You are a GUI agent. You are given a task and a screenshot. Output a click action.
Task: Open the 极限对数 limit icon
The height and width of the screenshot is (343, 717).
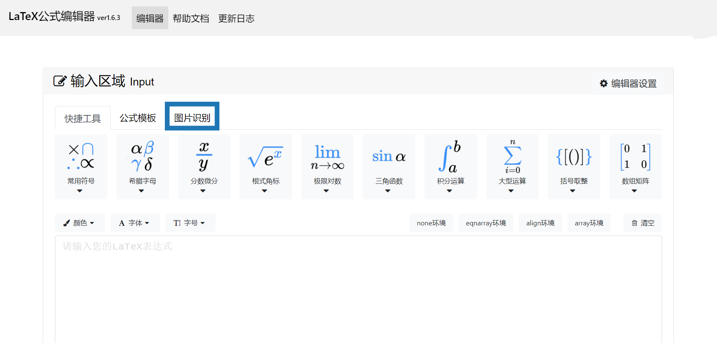(x=327, y=157)
